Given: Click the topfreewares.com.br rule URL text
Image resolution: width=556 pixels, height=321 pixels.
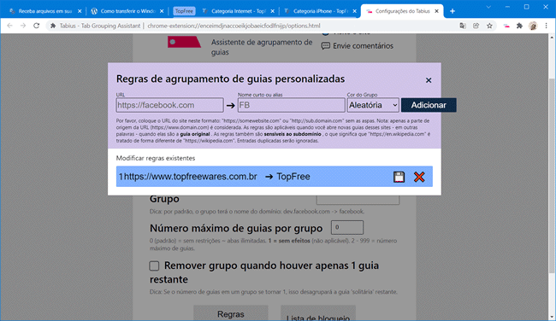Looking at the screenshot, I should pyautogui.click(x=191, y=177).
